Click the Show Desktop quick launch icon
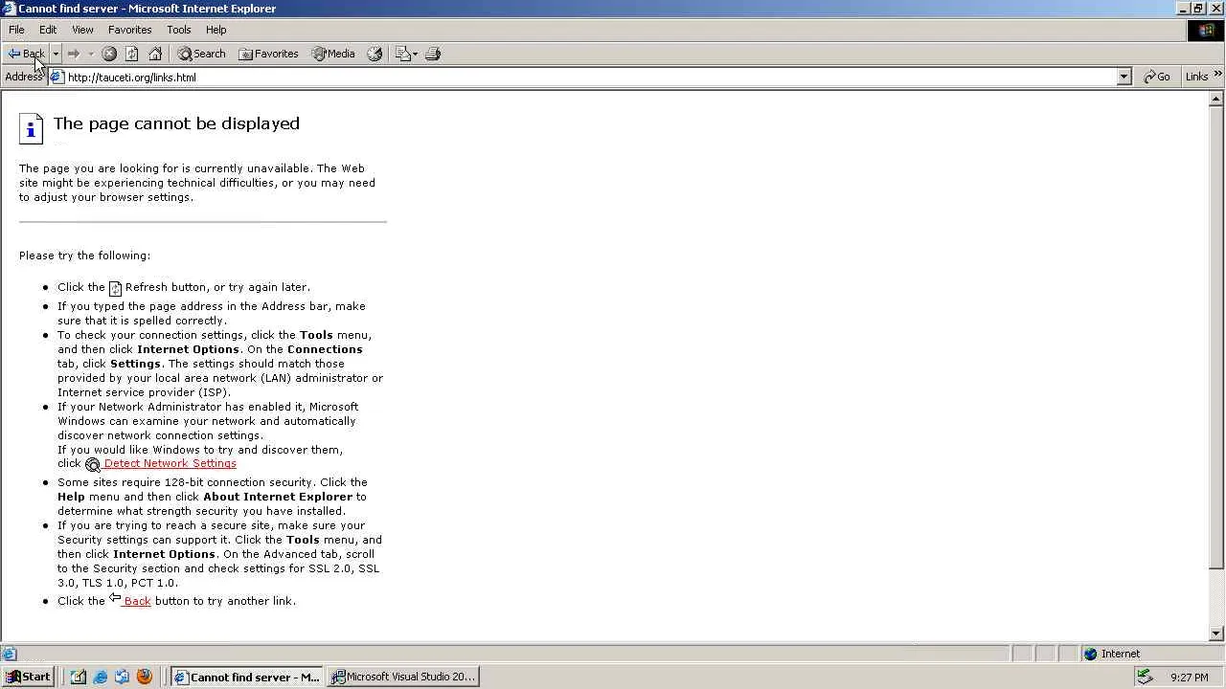 click(78, 677)
